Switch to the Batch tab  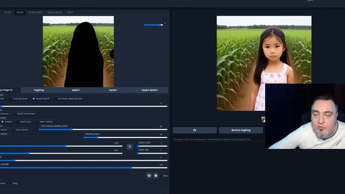[70, 12]
